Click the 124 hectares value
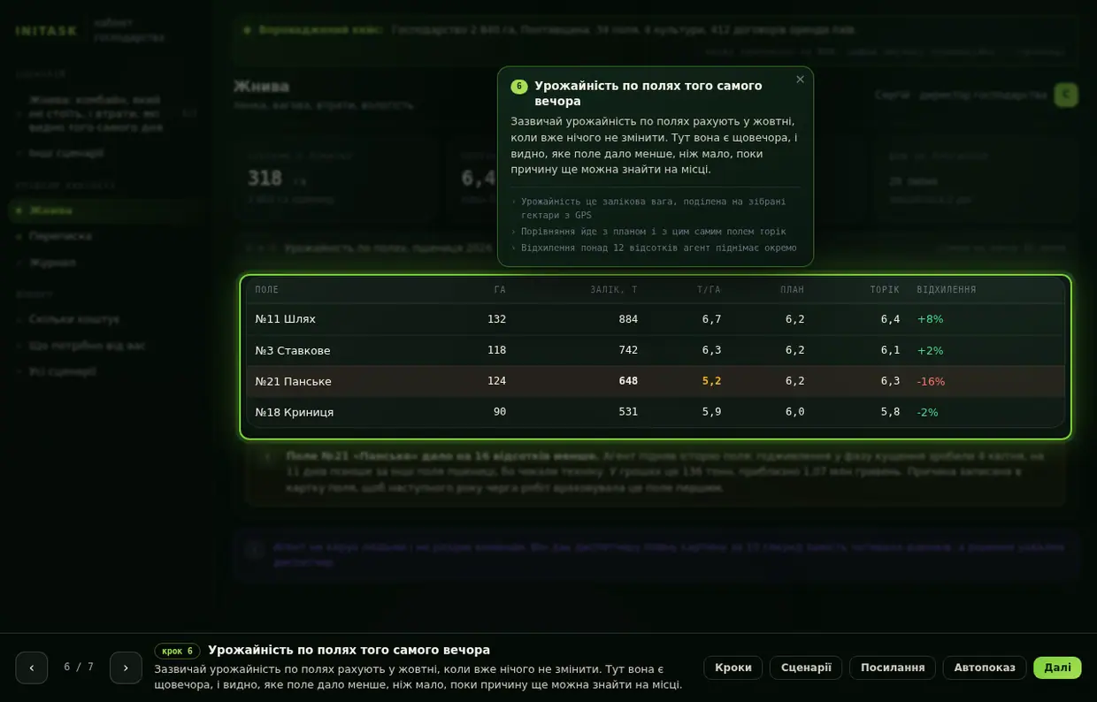 [496, 381]
